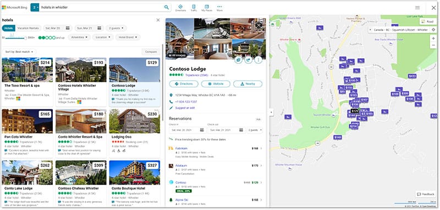Viewport: 440px width, 210px height.
Task: Zoom in on the map
Action: [x=433, y=38]
